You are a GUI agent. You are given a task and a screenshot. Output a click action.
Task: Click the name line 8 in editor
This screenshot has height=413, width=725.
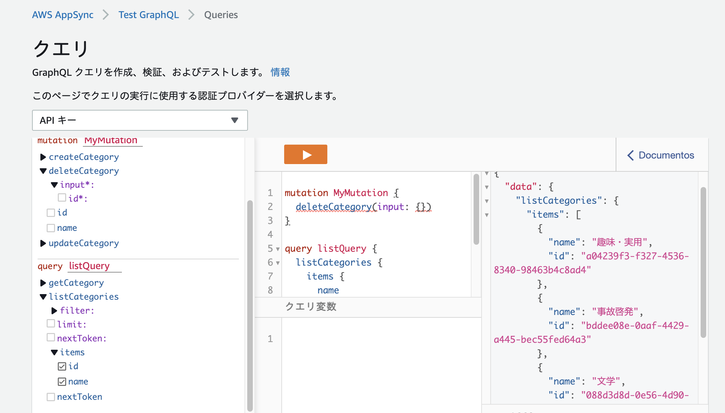pyautogui.click(x=328, y=290)
